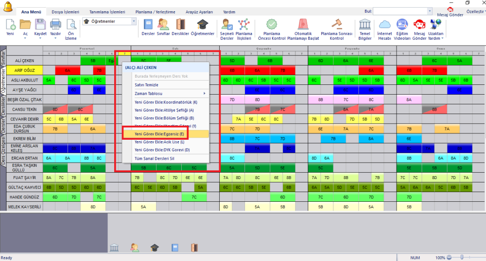Select teacher row CANSU TEKİN
The image size is (486, 261).
coord(25,109)
